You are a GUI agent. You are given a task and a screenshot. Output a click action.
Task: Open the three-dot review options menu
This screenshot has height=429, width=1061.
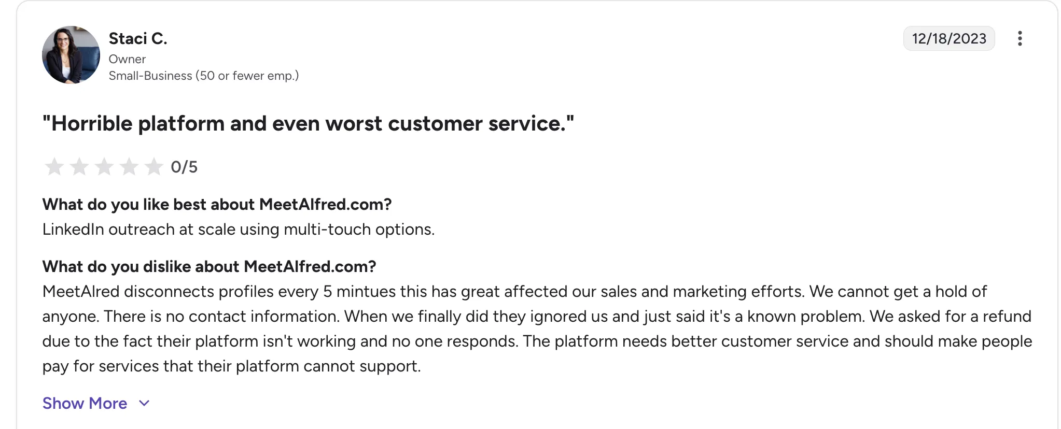point(1020,38)
